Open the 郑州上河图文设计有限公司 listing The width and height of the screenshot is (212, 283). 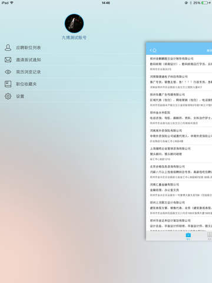tap(179, 208)
